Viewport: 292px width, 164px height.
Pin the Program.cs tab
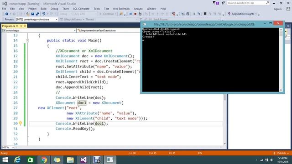pyautogui.click(x=21, y=26)
